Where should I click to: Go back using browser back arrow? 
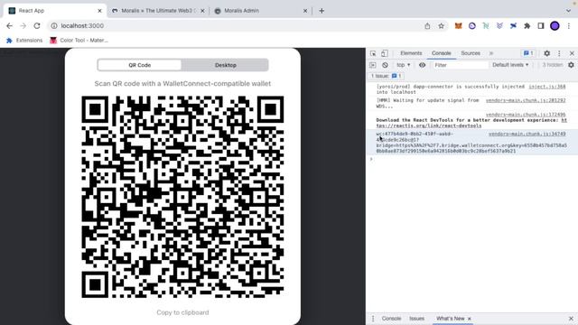click(x=10, y=26)
